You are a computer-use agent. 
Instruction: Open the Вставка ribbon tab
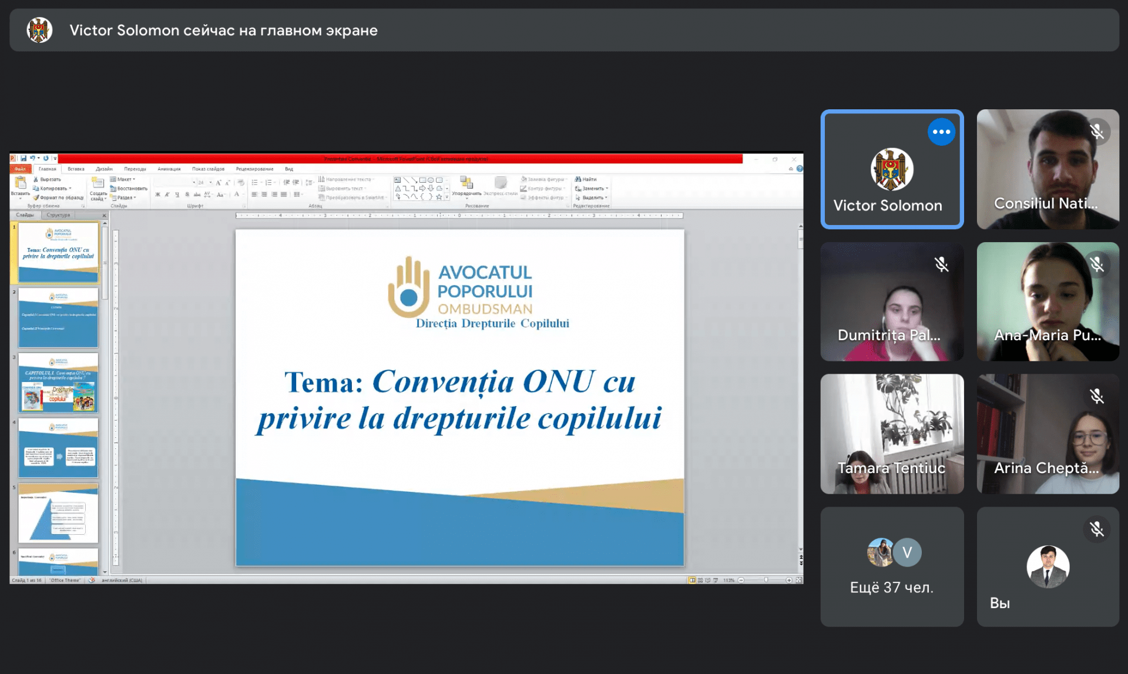[76, 169]
